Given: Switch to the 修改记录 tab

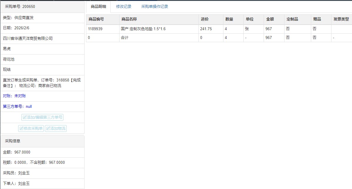Looking at the screenshot, I should [124, 6].
